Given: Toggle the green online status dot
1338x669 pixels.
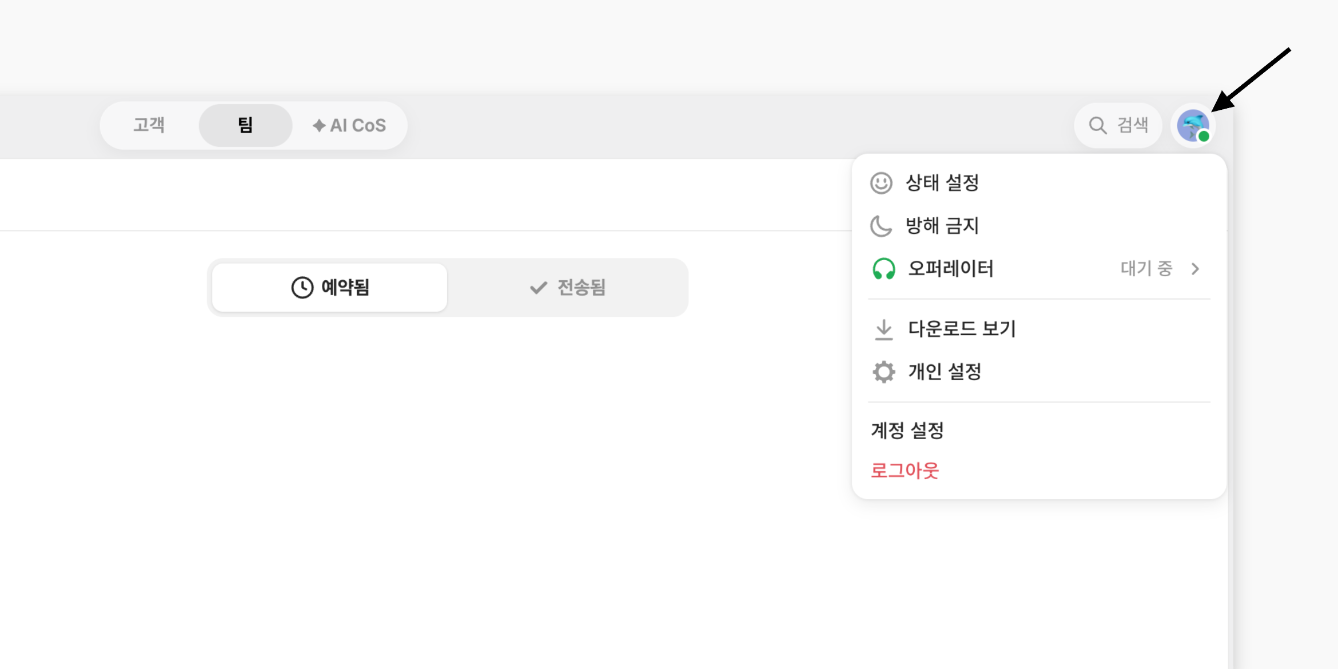Looking at the screenshot, I should [1204, 136].
